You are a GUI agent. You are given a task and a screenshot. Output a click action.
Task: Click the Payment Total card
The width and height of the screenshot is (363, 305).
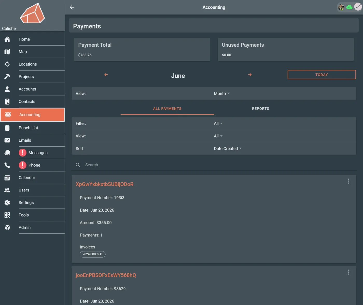(x=142, y=50)
